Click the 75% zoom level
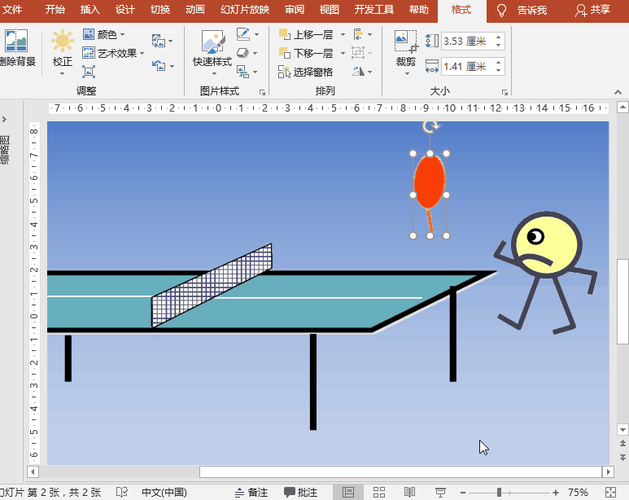 (x=578, y=493)
